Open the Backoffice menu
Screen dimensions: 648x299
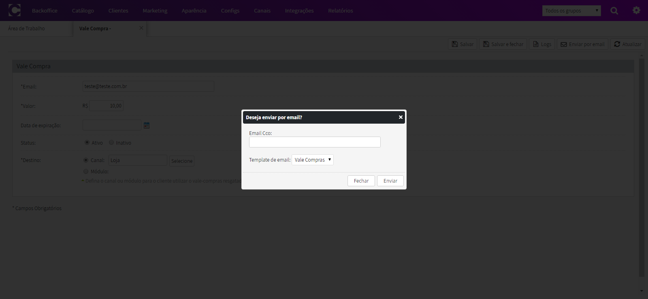point(45,11)
